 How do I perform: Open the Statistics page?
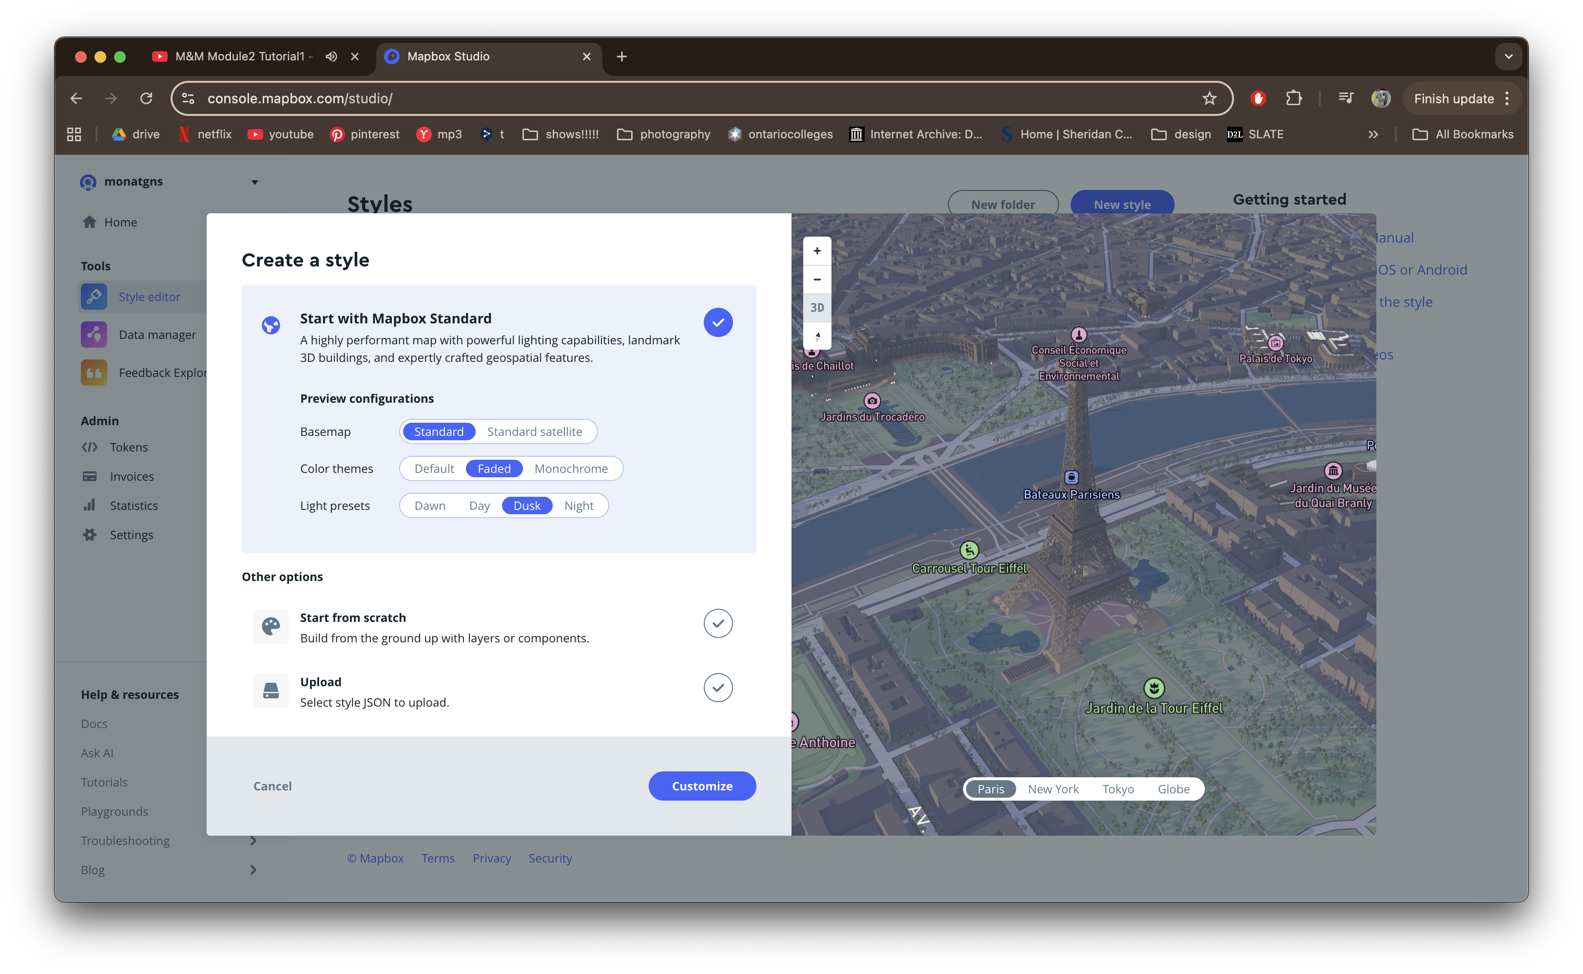click(x=134, y=505)
